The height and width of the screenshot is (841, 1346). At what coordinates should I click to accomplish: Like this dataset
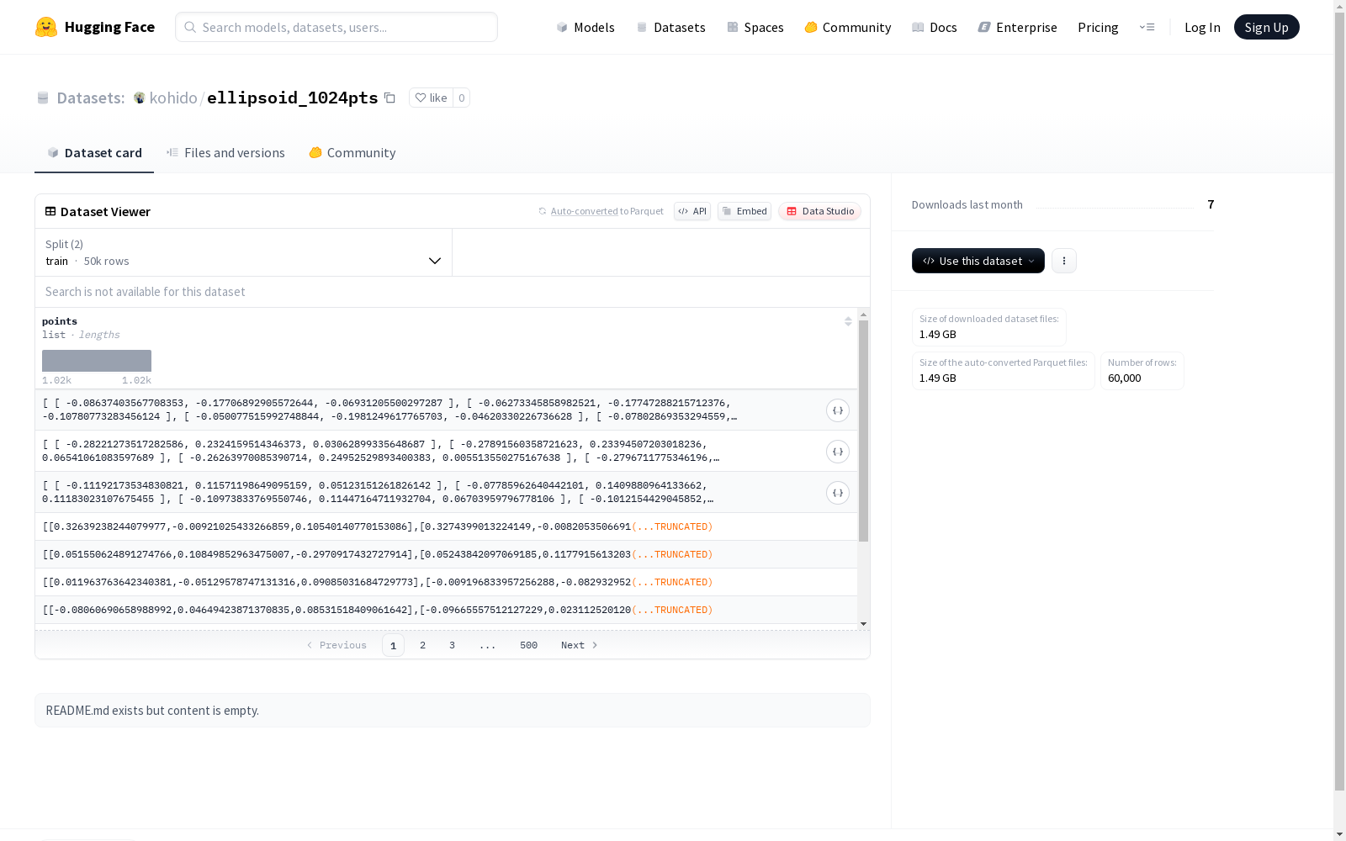(431, 98)
